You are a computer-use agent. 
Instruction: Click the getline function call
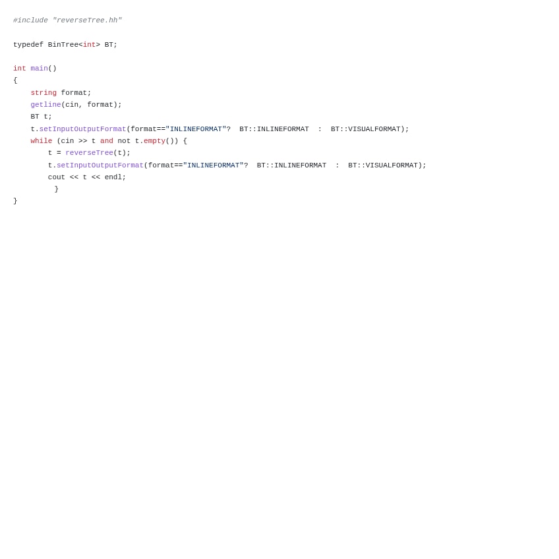(x=45, y=104)
